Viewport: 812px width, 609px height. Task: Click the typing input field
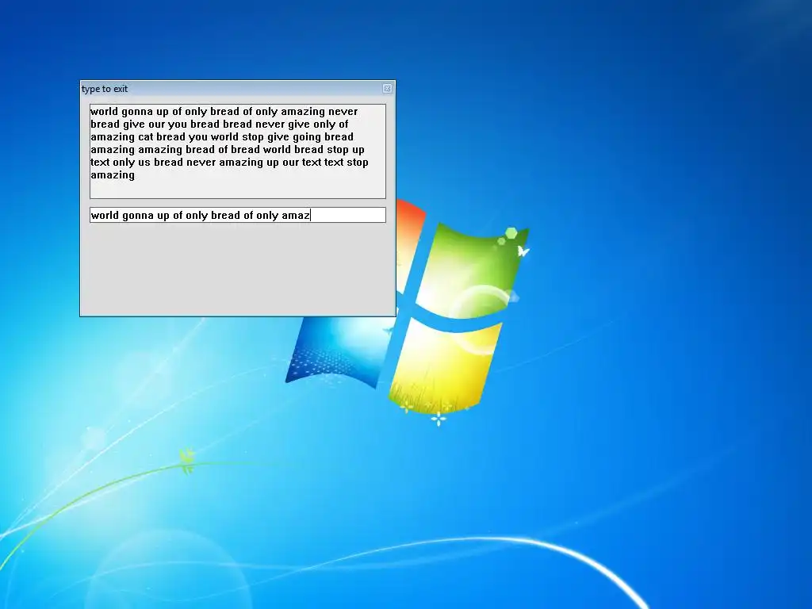tap(238, 215)
